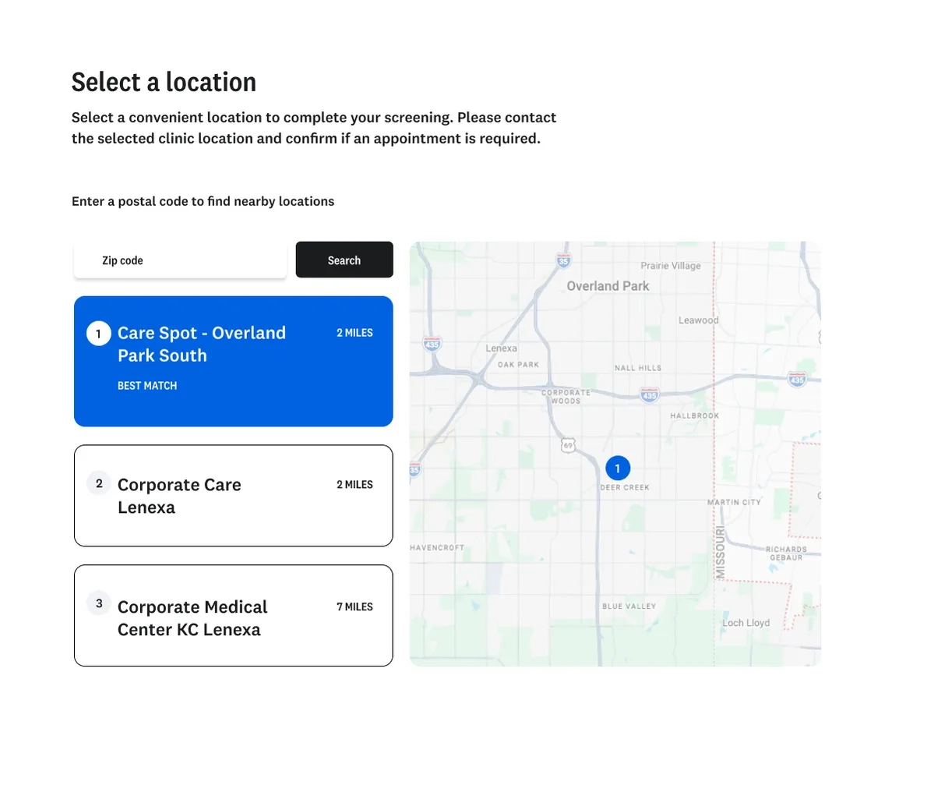
Task: Click the Search button
Action: 344,260
